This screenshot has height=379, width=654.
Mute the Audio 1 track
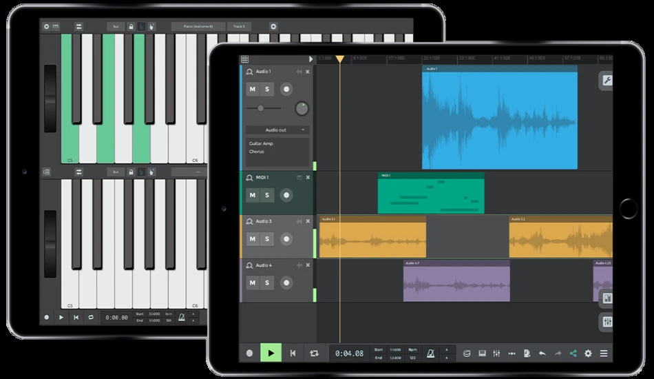253,89
